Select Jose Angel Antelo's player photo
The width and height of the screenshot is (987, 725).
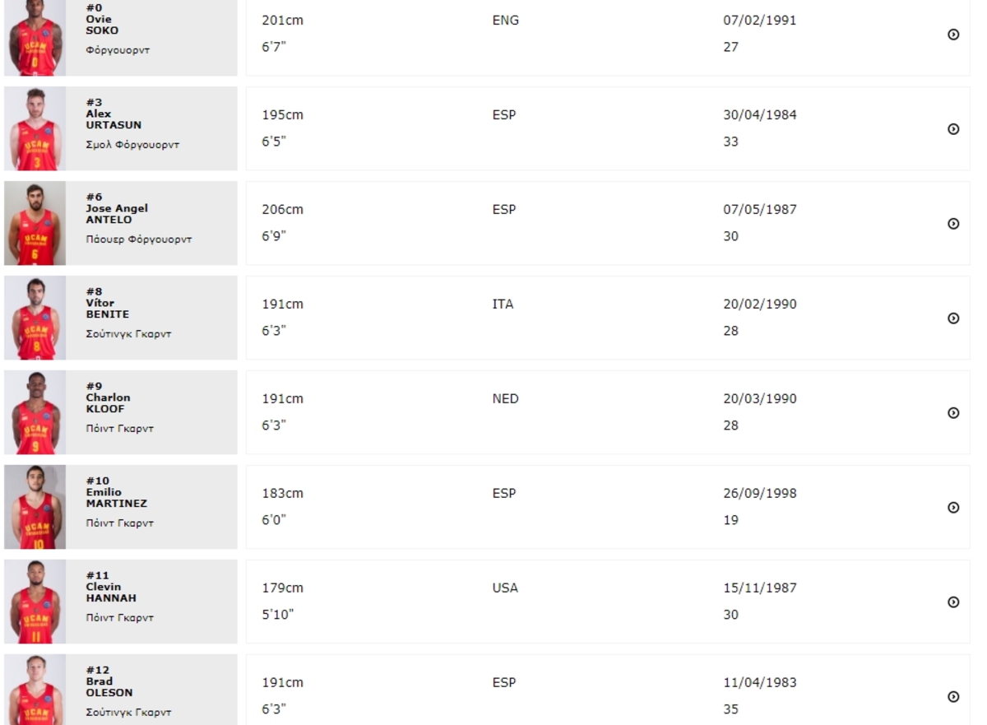pos(35,223)
